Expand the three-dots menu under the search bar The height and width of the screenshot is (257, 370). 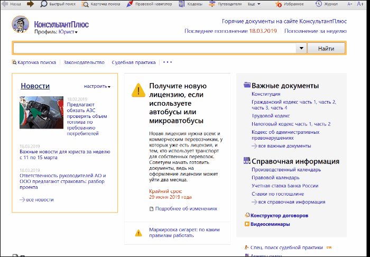coord(168,62)
